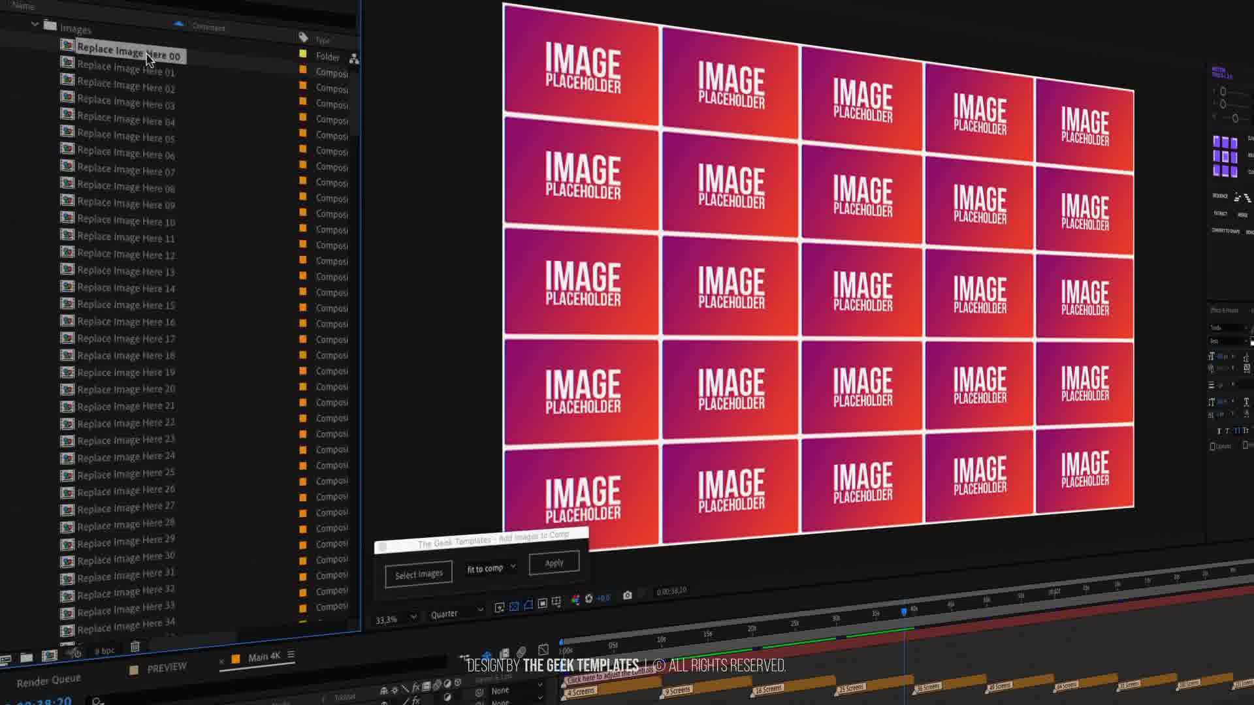Screen dimensions: 1254x705
Task: Toggle mask and shape path visibility
Action: coord(528,604)
